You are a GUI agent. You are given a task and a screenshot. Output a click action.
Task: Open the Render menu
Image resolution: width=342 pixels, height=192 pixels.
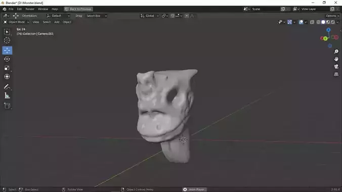[30, 9]
